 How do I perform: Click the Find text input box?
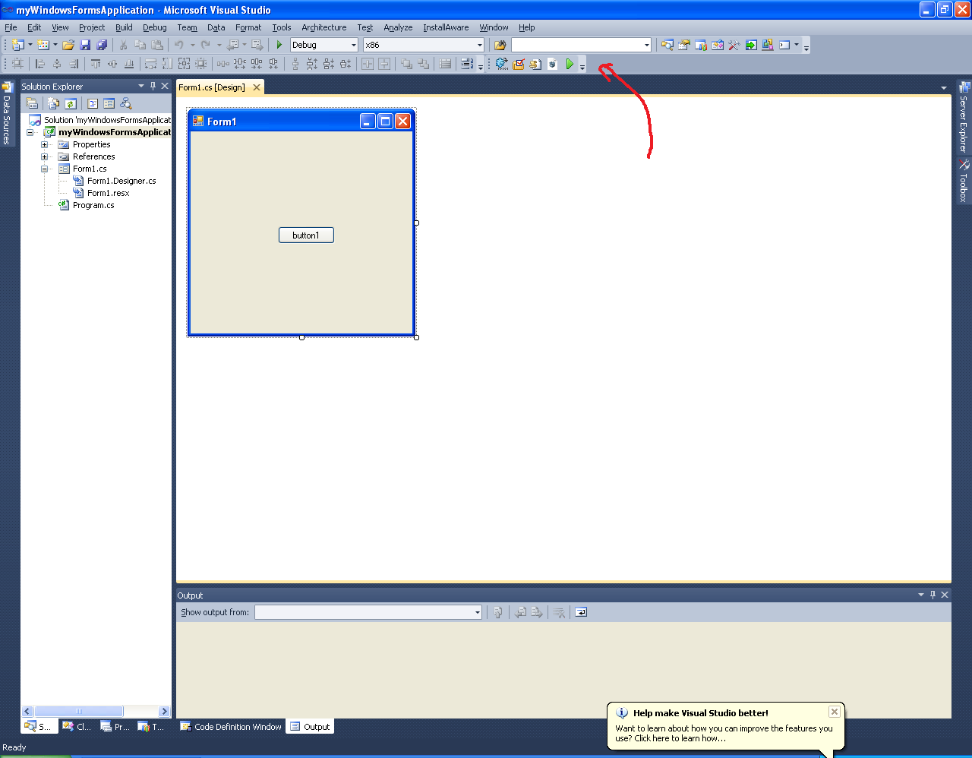click(576, 45)
